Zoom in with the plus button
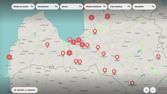The image size is (167, 94). click(x=146, y=90)
